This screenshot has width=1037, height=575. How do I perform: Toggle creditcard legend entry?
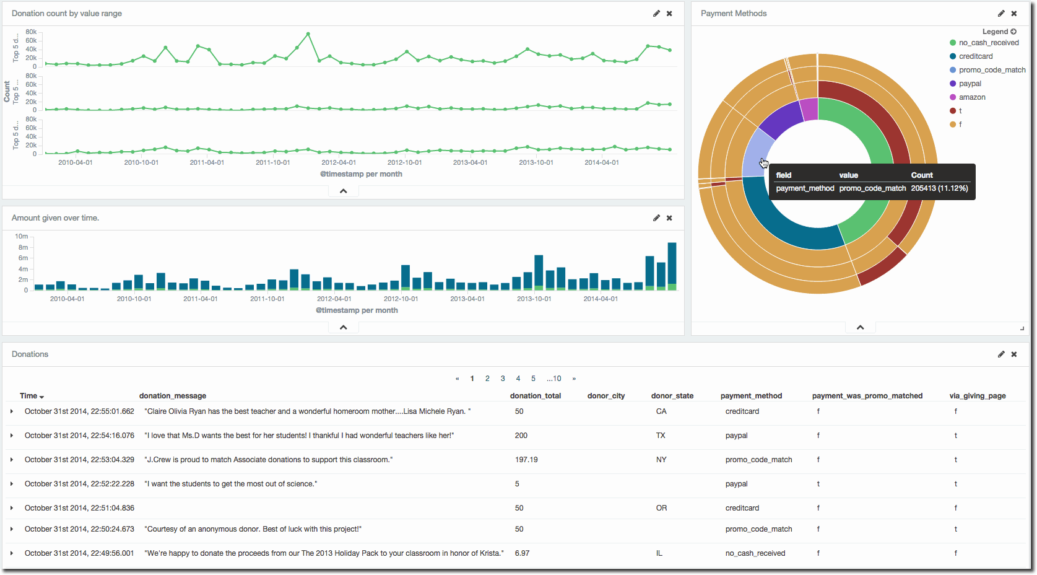(975, 56)
